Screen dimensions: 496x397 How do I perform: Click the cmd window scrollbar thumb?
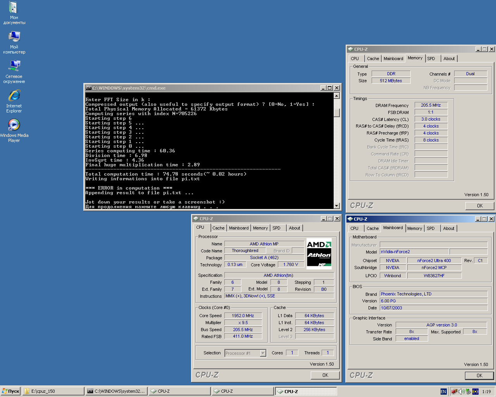click(x=337, y=112)
